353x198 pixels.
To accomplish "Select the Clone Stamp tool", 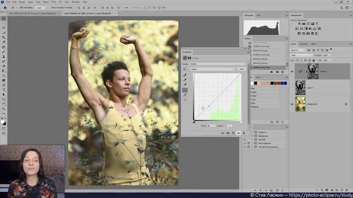I will coord(4,56).
